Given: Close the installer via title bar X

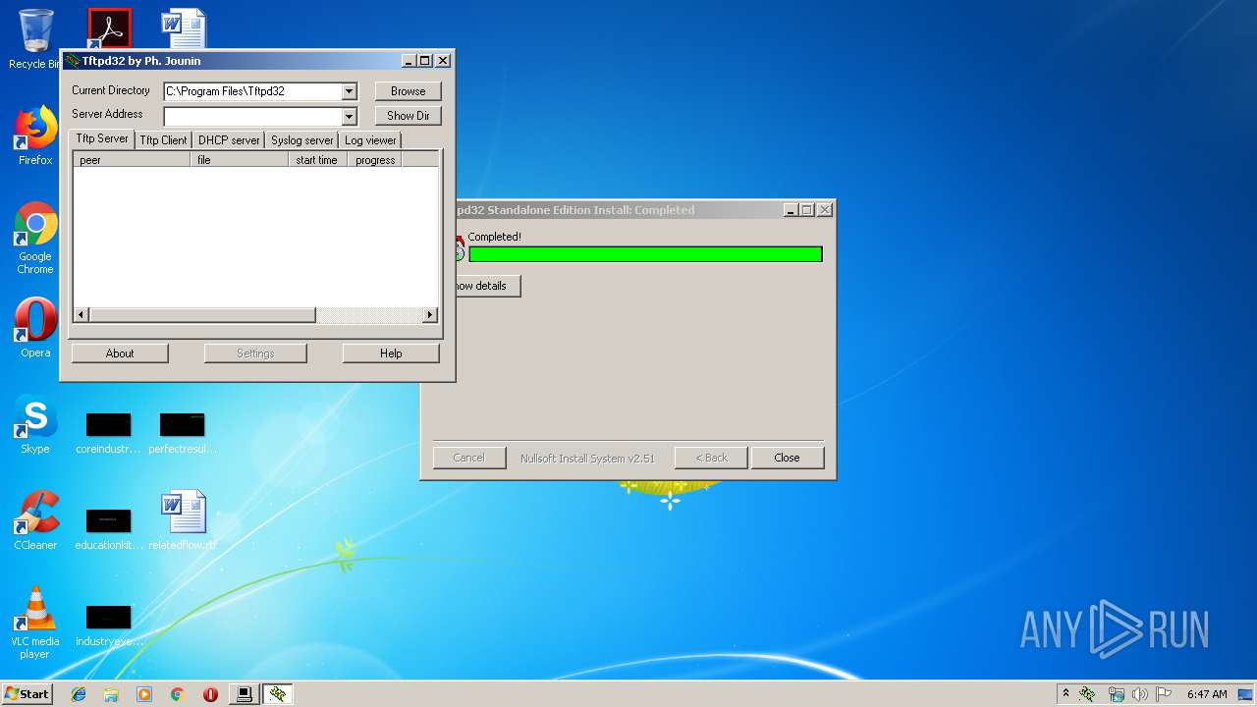Looking at the screenshot, I should tap(825, 210).
